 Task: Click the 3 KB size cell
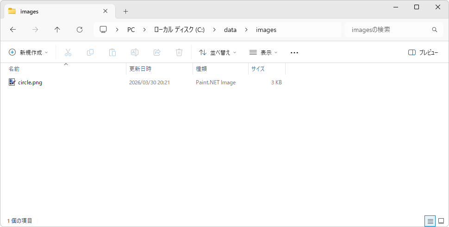click(277, 82)
